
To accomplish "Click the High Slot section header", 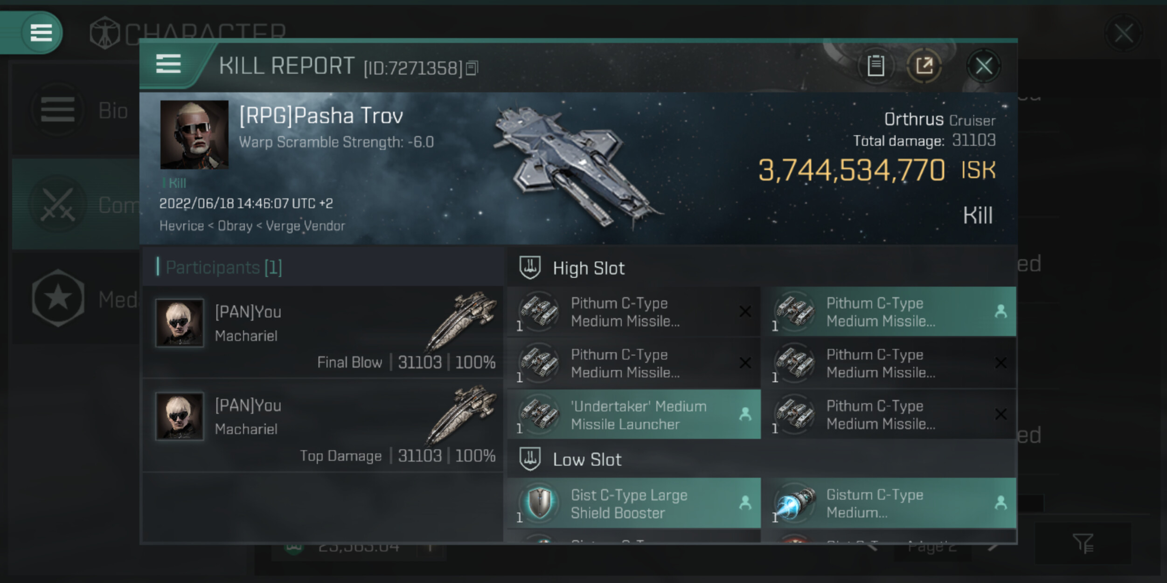I will coord(589,268).
